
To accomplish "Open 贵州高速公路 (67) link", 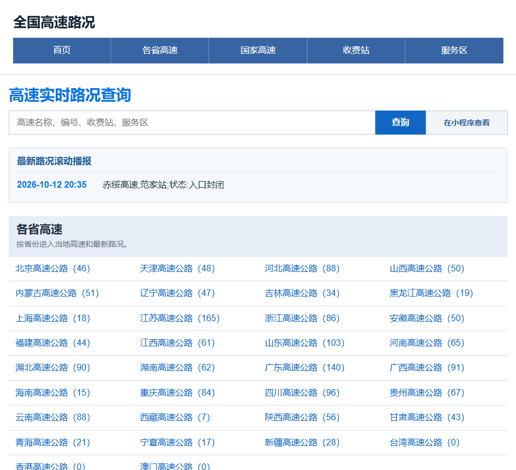I will point(427,393).
